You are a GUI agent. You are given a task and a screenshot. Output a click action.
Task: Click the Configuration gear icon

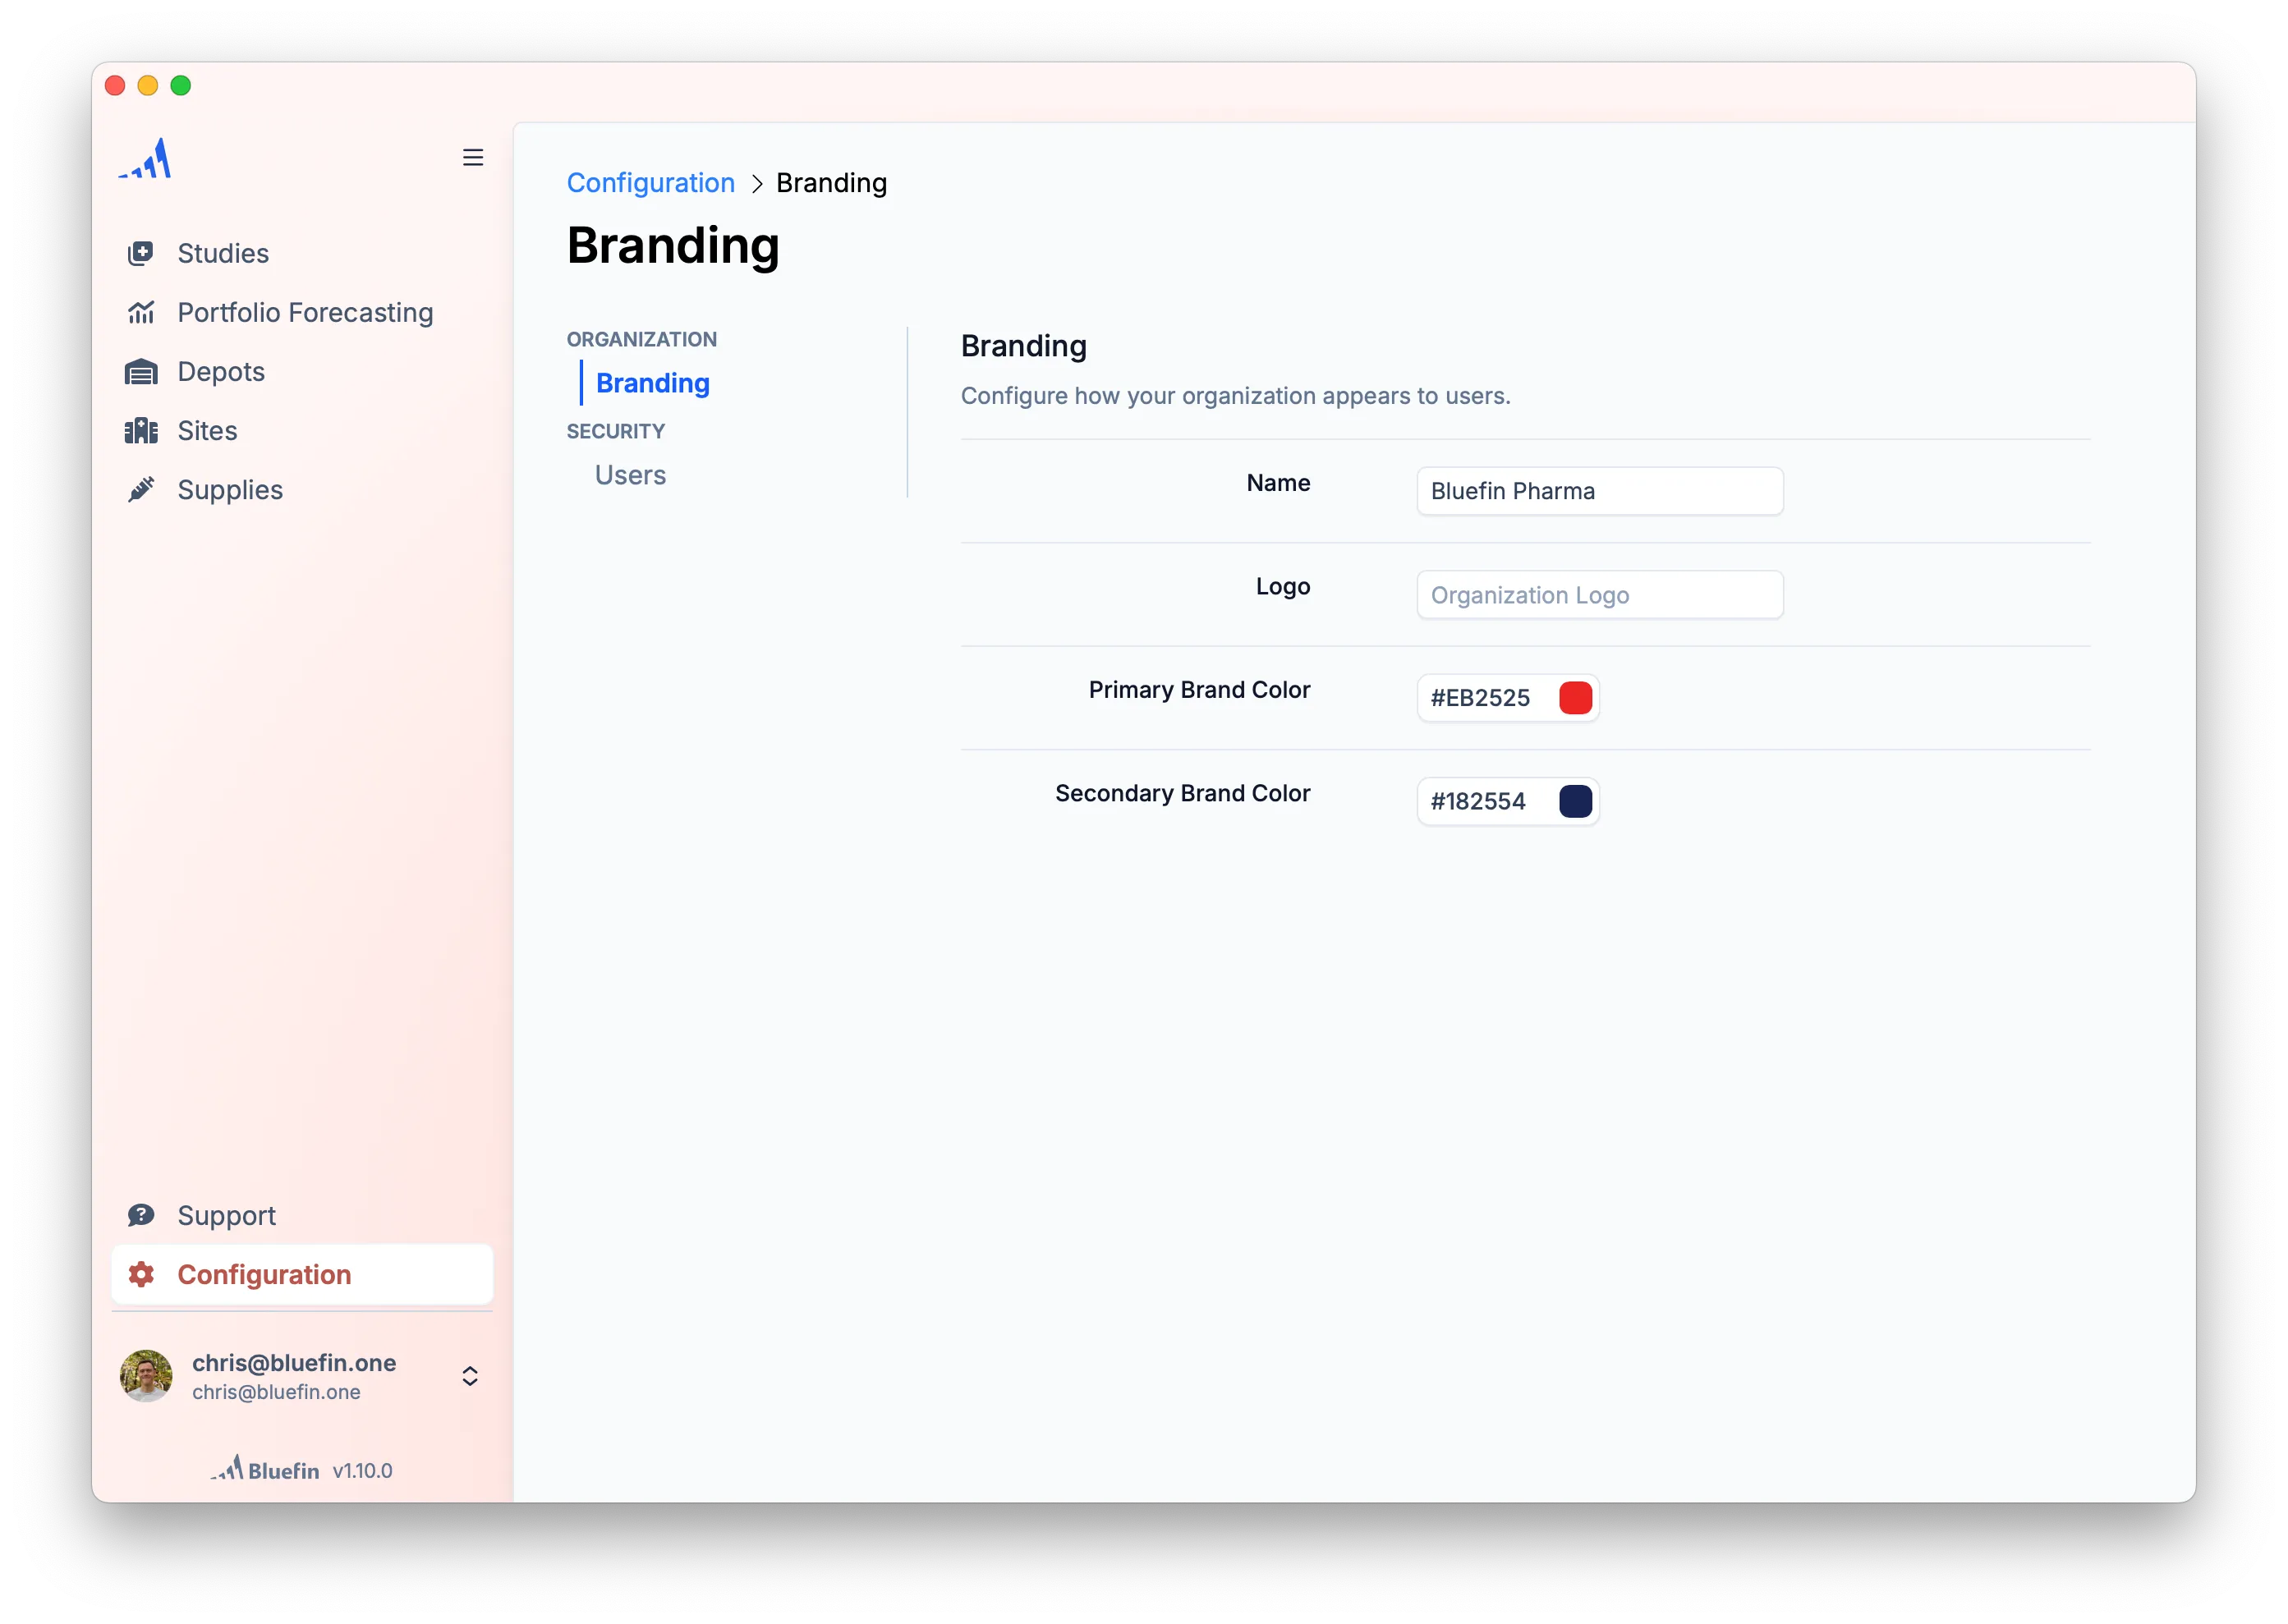pos(140,1274)
